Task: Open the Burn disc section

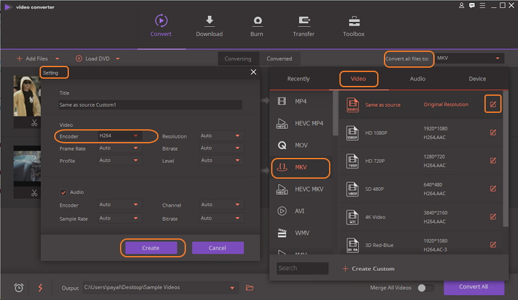Action: (257, 21)
